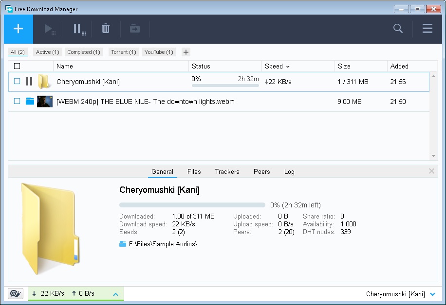Viewport: 446px width, 305px height.
Task: Switch to the General details tab
Action: pos(162,171)
